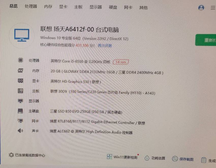The width and height of the screenshot is (216, 168).
Task: Switch to the 处理器 tab
Action: pyautogui.click(x=31, y=6)
